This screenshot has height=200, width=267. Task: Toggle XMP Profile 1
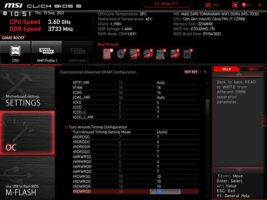47,53
